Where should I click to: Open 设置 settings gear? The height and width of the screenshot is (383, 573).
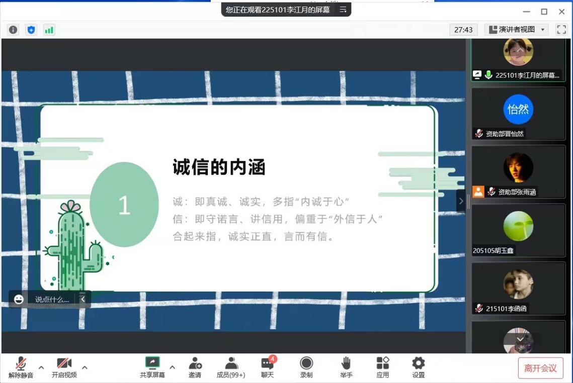coord(419,367)
